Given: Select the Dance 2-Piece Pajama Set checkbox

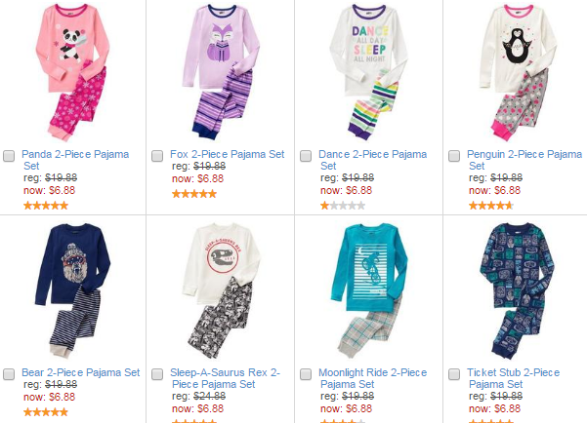Looking at the screenshot, I should tap(306, 156).
